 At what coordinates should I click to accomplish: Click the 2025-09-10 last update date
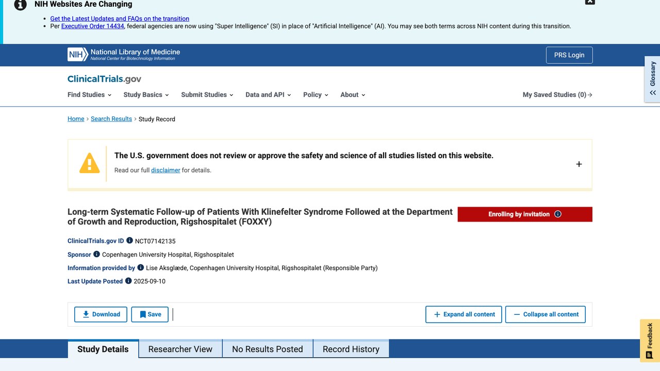[x=150, y=281]
